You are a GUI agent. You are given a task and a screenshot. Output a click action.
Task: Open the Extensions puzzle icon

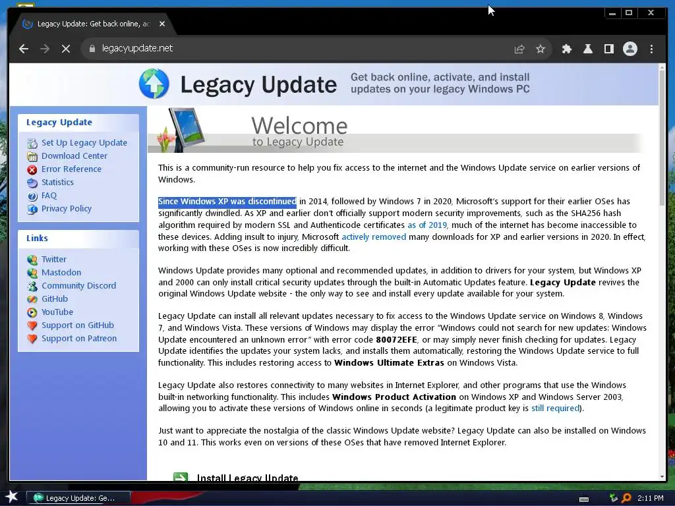566,49
